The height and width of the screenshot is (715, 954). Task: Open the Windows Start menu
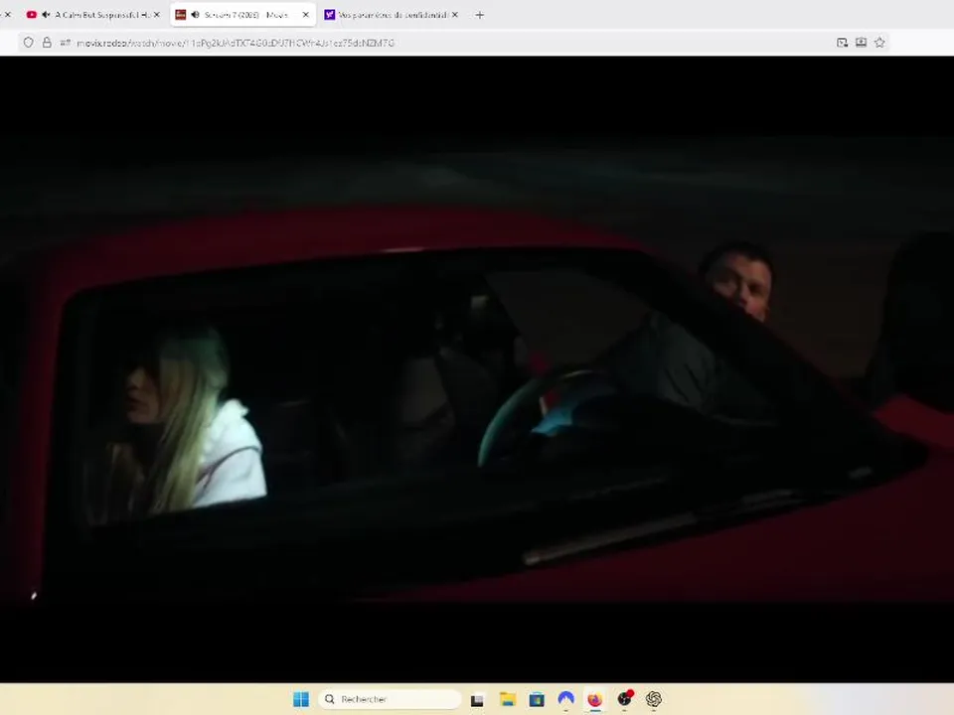pyautogui.click(x=301, y=699)
